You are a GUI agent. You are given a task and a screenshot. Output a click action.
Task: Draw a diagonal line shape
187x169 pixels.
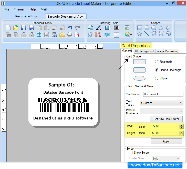point(147,34)
